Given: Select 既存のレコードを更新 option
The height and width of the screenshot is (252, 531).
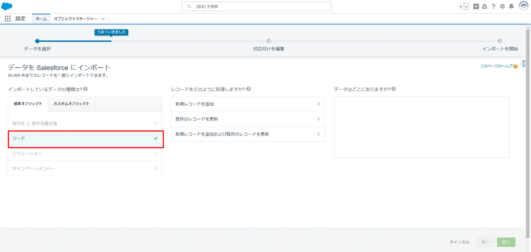Looking at the screenshot, I should [x=248, y=119].
